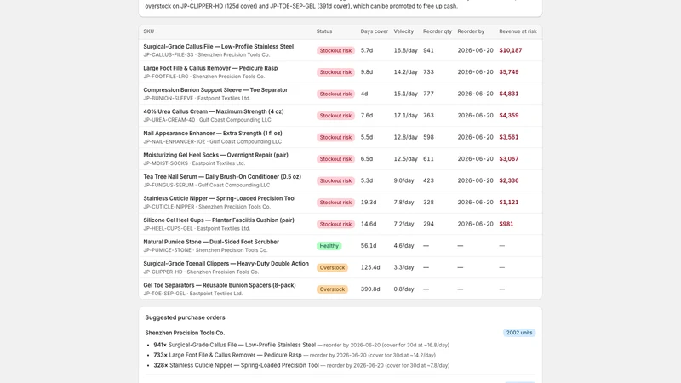Select Compression Bunion Support Sleeve row title
This screenshot has height=383, width=681.
(215, 90)
